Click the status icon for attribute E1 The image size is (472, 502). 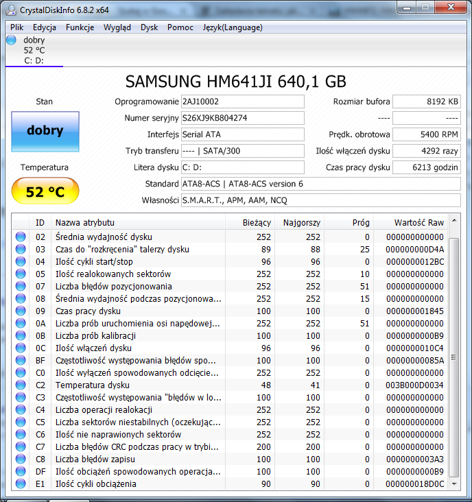(x=21, y=483)
